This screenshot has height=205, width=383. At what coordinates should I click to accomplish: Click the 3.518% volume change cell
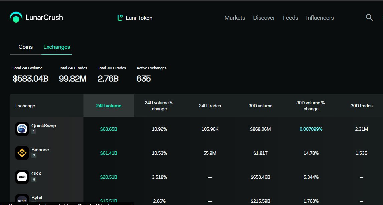(x=159, y=177)
